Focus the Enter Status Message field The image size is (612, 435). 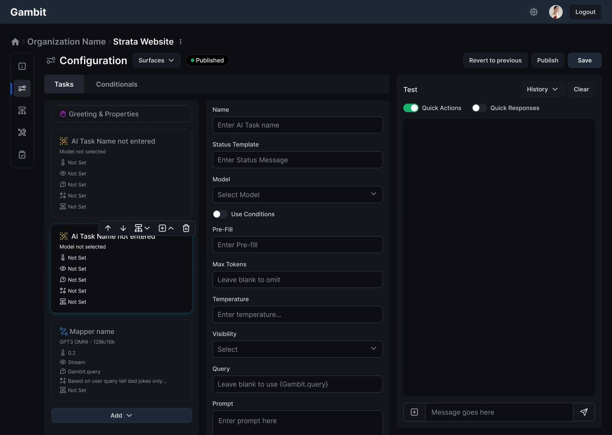[297, 160]
